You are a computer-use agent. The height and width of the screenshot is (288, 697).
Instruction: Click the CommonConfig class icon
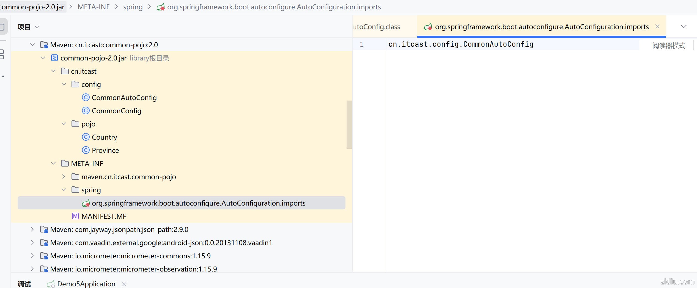[x=86, y=111]
